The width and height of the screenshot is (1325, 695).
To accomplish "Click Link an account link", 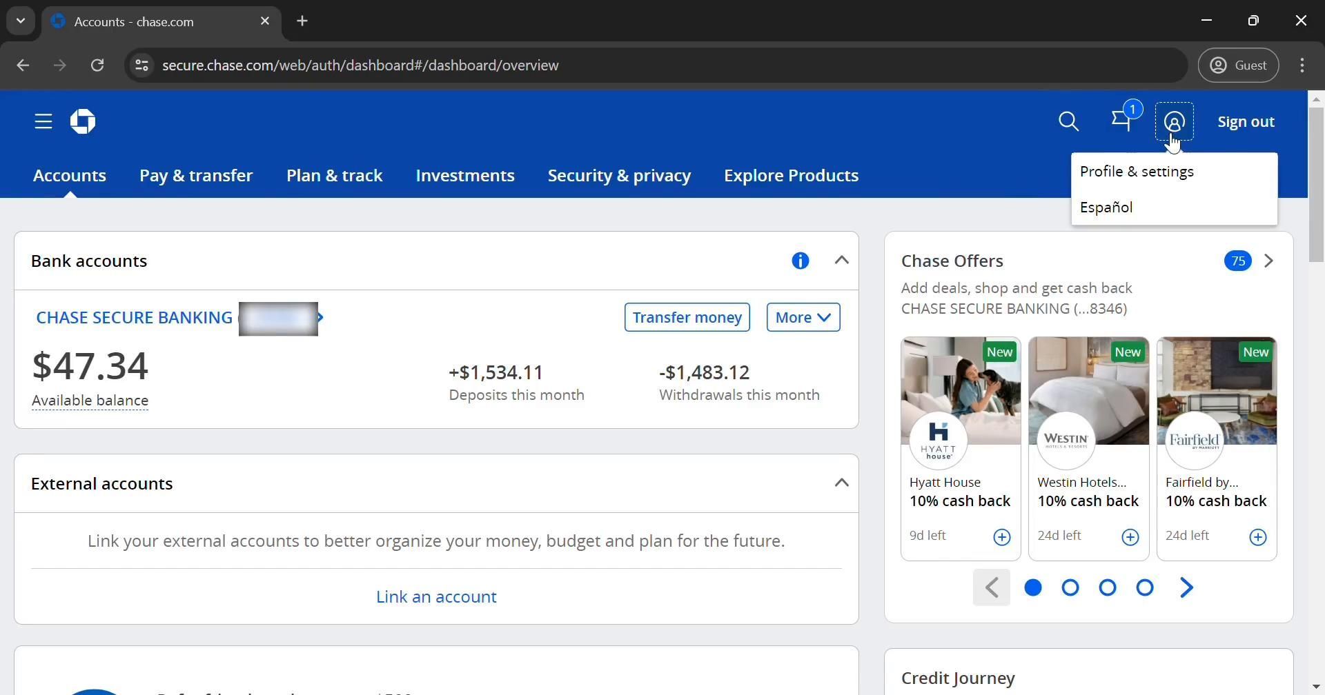I will 436,597.
